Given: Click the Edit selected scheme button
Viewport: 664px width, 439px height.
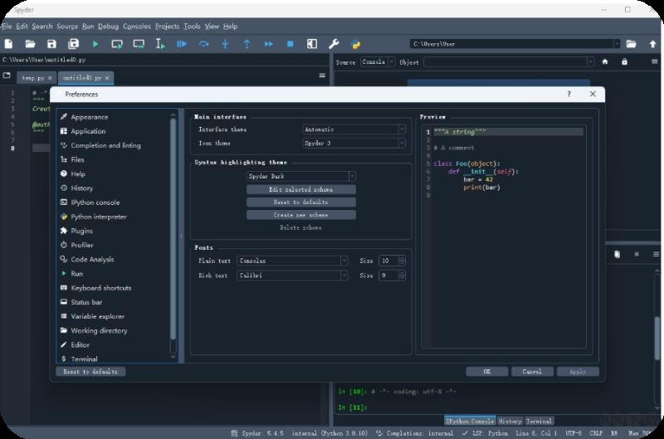Looking at the screenshot, I should tap(300, 190).
